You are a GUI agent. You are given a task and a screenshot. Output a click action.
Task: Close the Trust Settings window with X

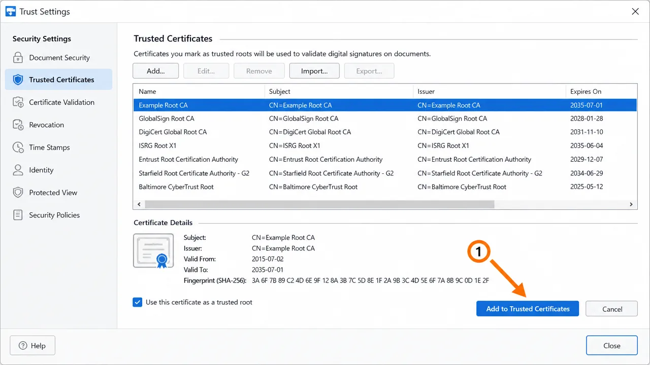(635, 11)
